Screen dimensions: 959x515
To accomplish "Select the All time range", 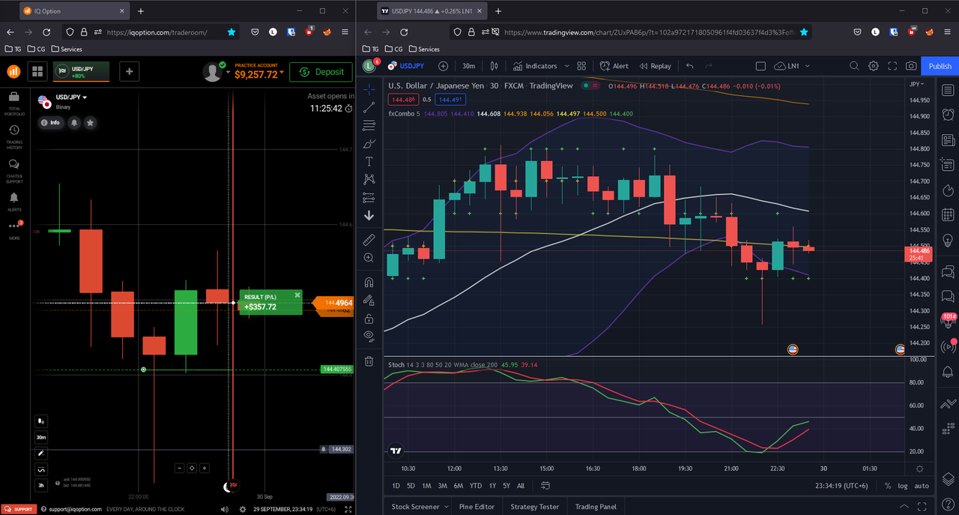I will click(521, 486).
